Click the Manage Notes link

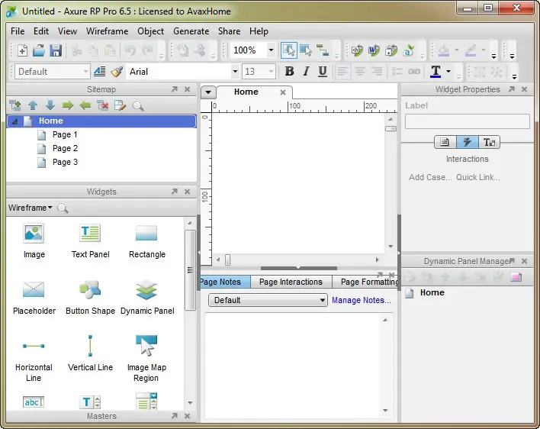pyautogui.click(x=362, y=300)
